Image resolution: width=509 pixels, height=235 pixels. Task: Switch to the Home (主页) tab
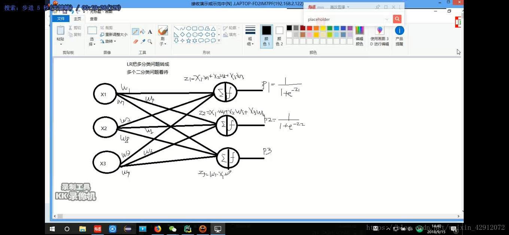tap(77, 19)
